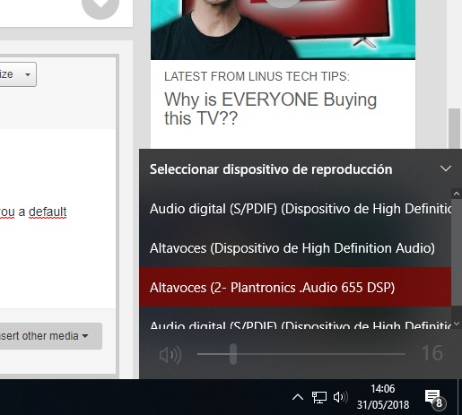Image resolution: width=462 pixels, height=415 pixels.
Task: Click the clock showing 14:06 31/05/2018
Action: point(383,397)
